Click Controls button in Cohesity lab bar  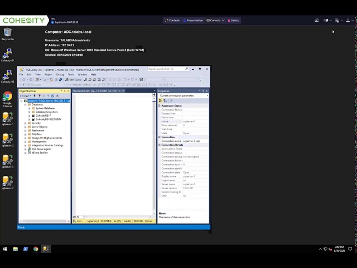coord(172,21)
